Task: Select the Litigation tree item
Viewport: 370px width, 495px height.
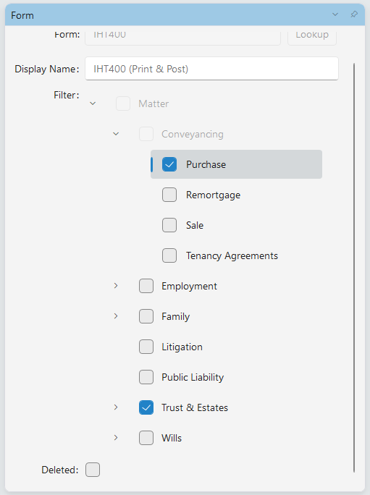Action: [x=182, y=347]
